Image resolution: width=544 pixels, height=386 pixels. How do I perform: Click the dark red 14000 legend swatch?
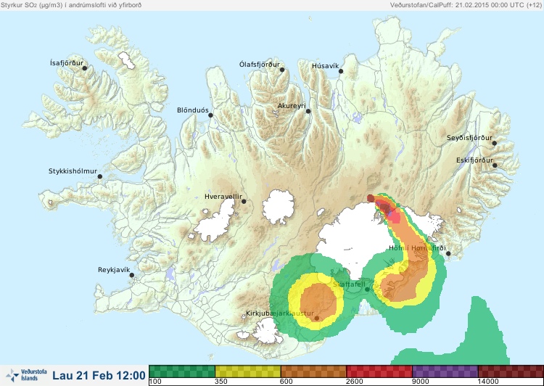[x=511, y=371]
